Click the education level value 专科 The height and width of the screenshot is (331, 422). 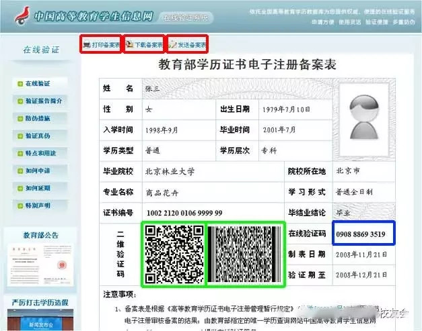tap(269, 150)
